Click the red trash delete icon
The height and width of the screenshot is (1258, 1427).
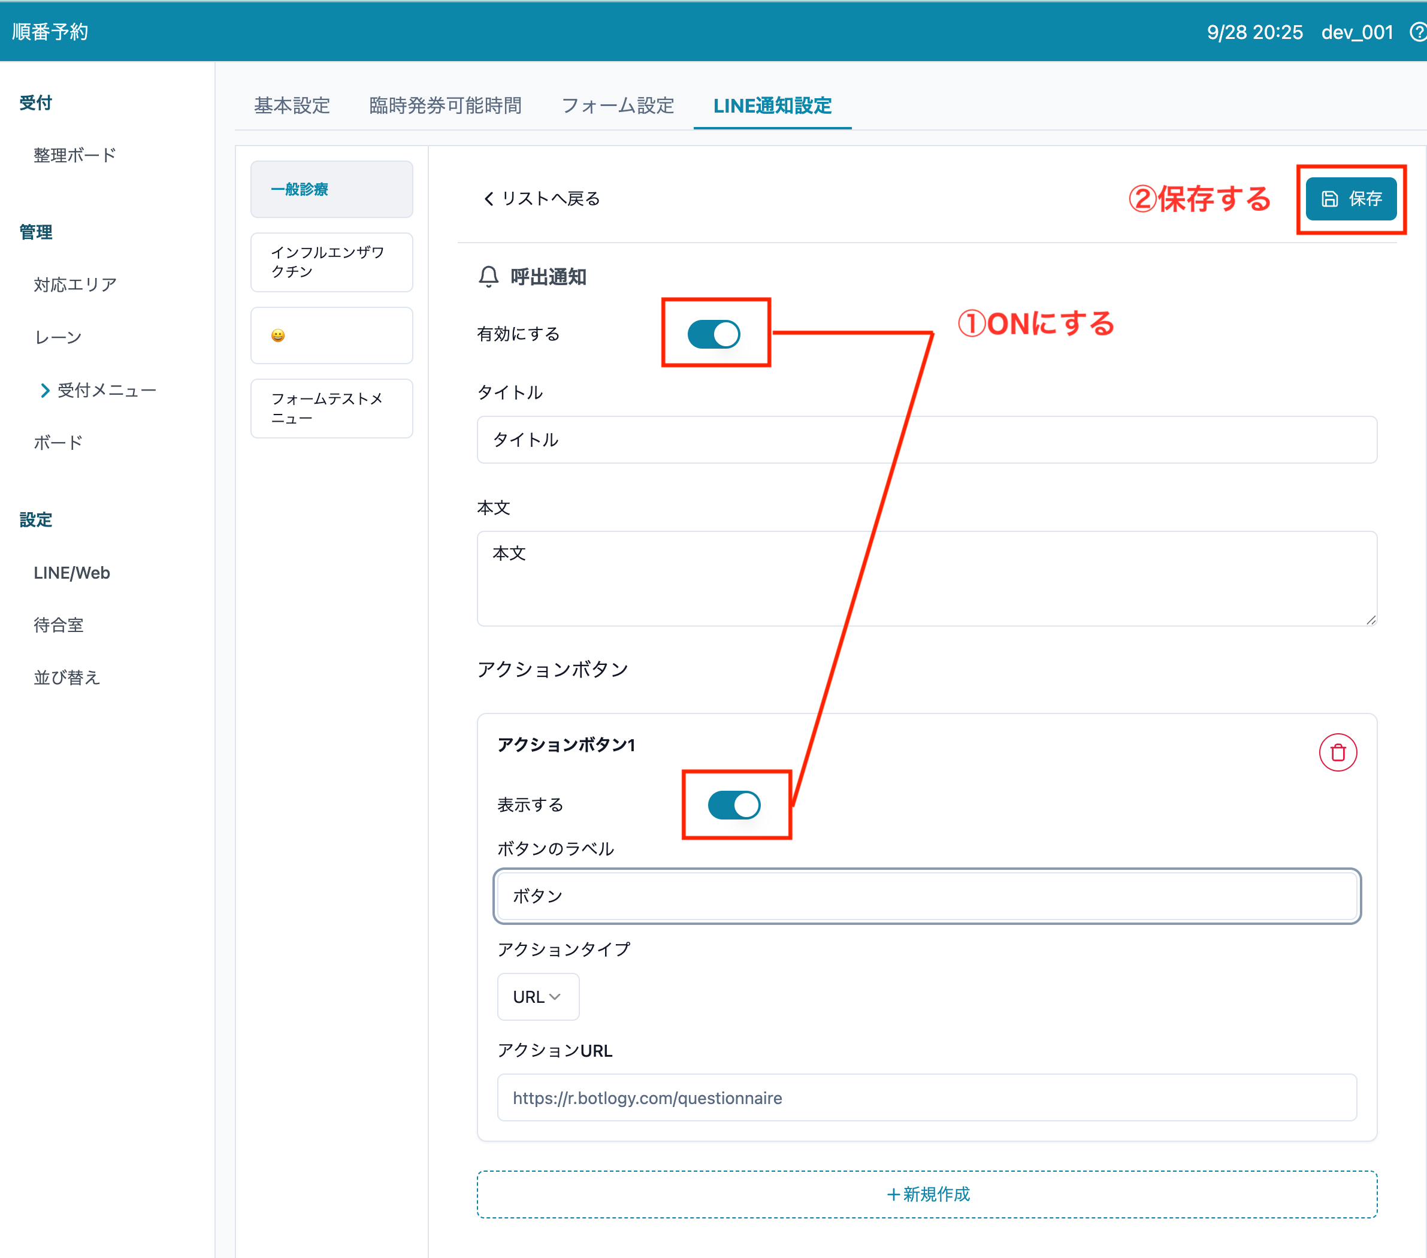point(1337,752)
